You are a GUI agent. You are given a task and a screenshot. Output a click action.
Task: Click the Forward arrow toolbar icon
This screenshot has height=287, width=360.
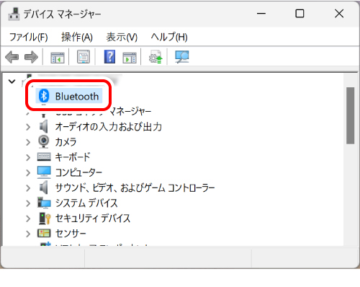point(31,57)
